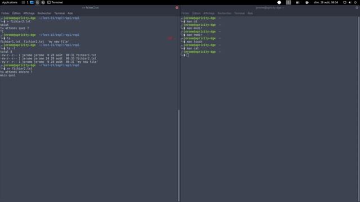Close the '>> fichier2.txt' terminal window

pyautogui.click(x=177, y=7)
